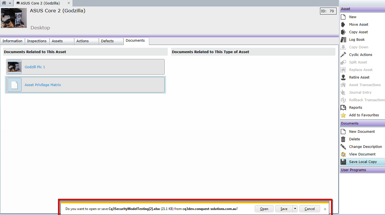Click the Move Asset arrow icon
The width and height of the screenshot is (385, 215).
[343, 24]
